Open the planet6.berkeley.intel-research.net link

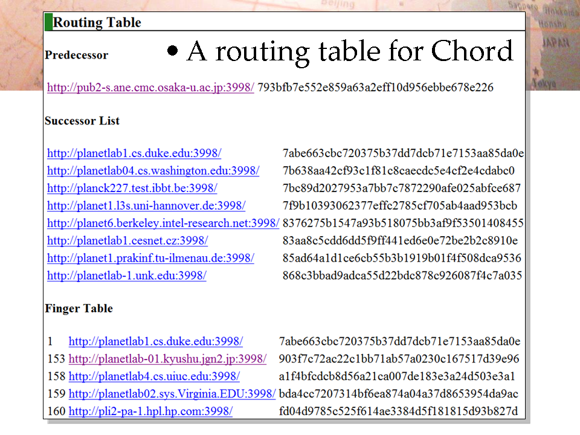point(163,223)
